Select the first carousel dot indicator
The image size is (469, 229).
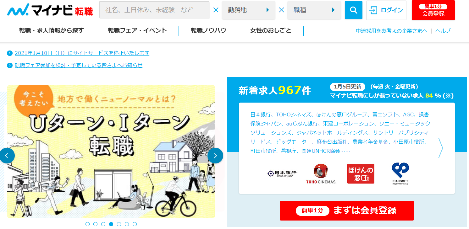click(88, 224)
